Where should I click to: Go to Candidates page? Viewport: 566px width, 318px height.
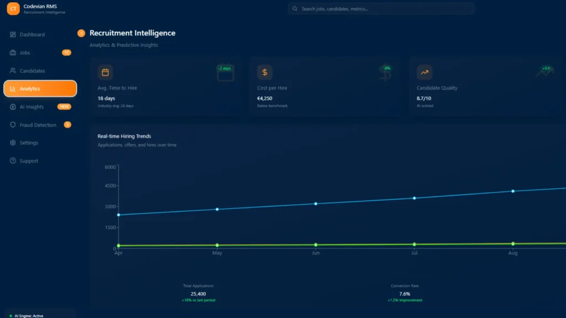tap(32, 71)
